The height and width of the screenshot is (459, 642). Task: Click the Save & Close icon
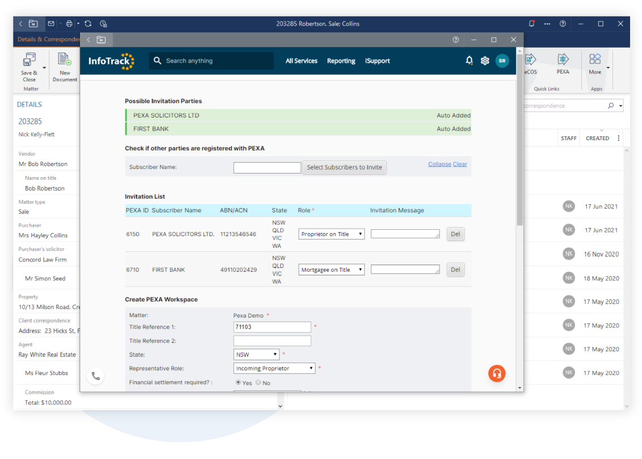[x=30, y=60]
